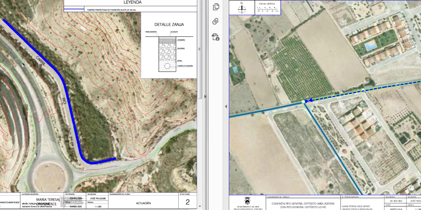Click the DETALLE ZANJA title

point(169,24)
